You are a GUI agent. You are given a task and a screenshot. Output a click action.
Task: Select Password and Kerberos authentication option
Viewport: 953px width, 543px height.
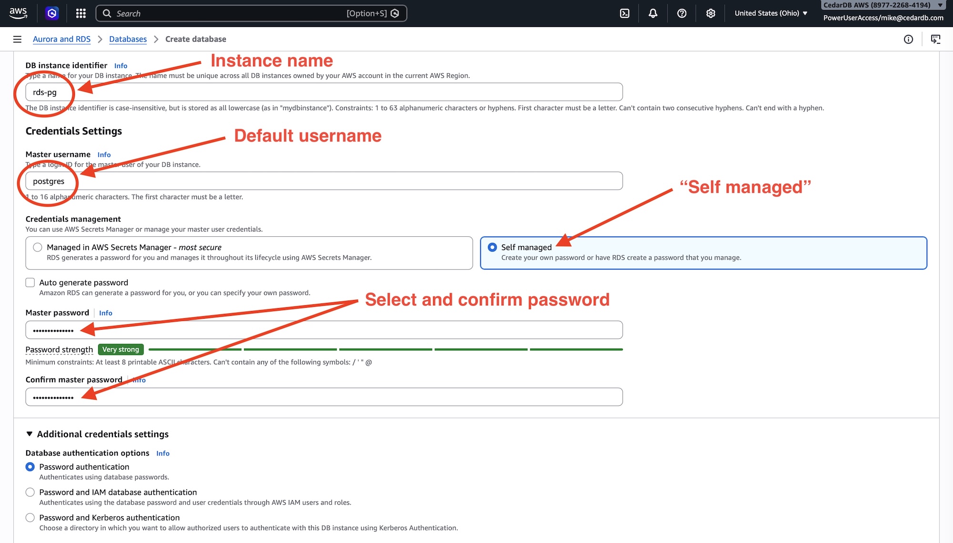[30, 517]
